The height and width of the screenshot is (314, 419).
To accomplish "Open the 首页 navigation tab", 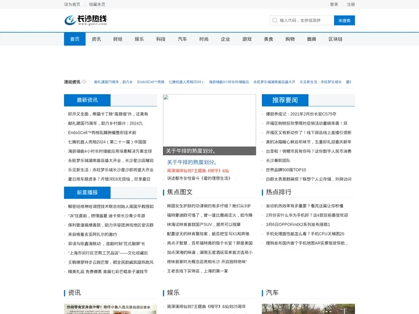I will [75, 39].
